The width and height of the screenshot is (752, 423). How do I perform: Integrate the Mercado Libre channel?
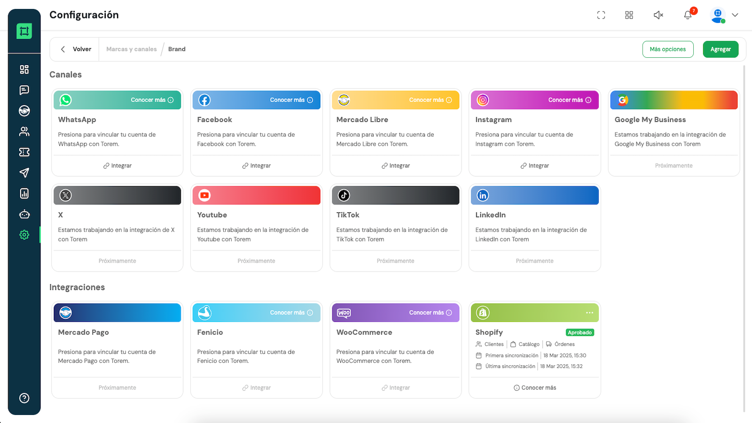pos(396,166)
